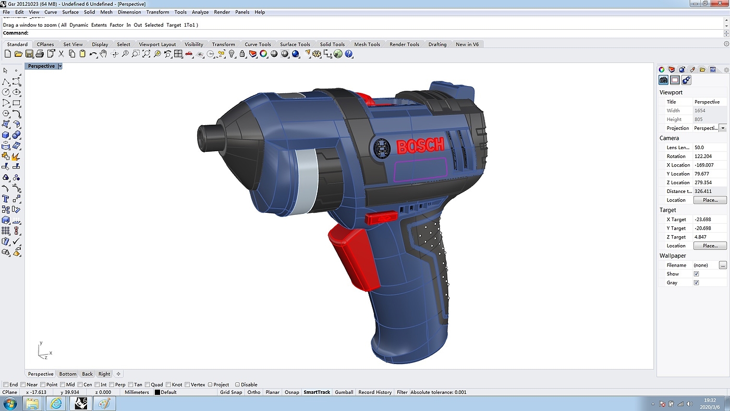The width and height of the screenshot is (730, 411).
Task: Switch to the Mesh Tools toolbar tab
Action: 367,44
